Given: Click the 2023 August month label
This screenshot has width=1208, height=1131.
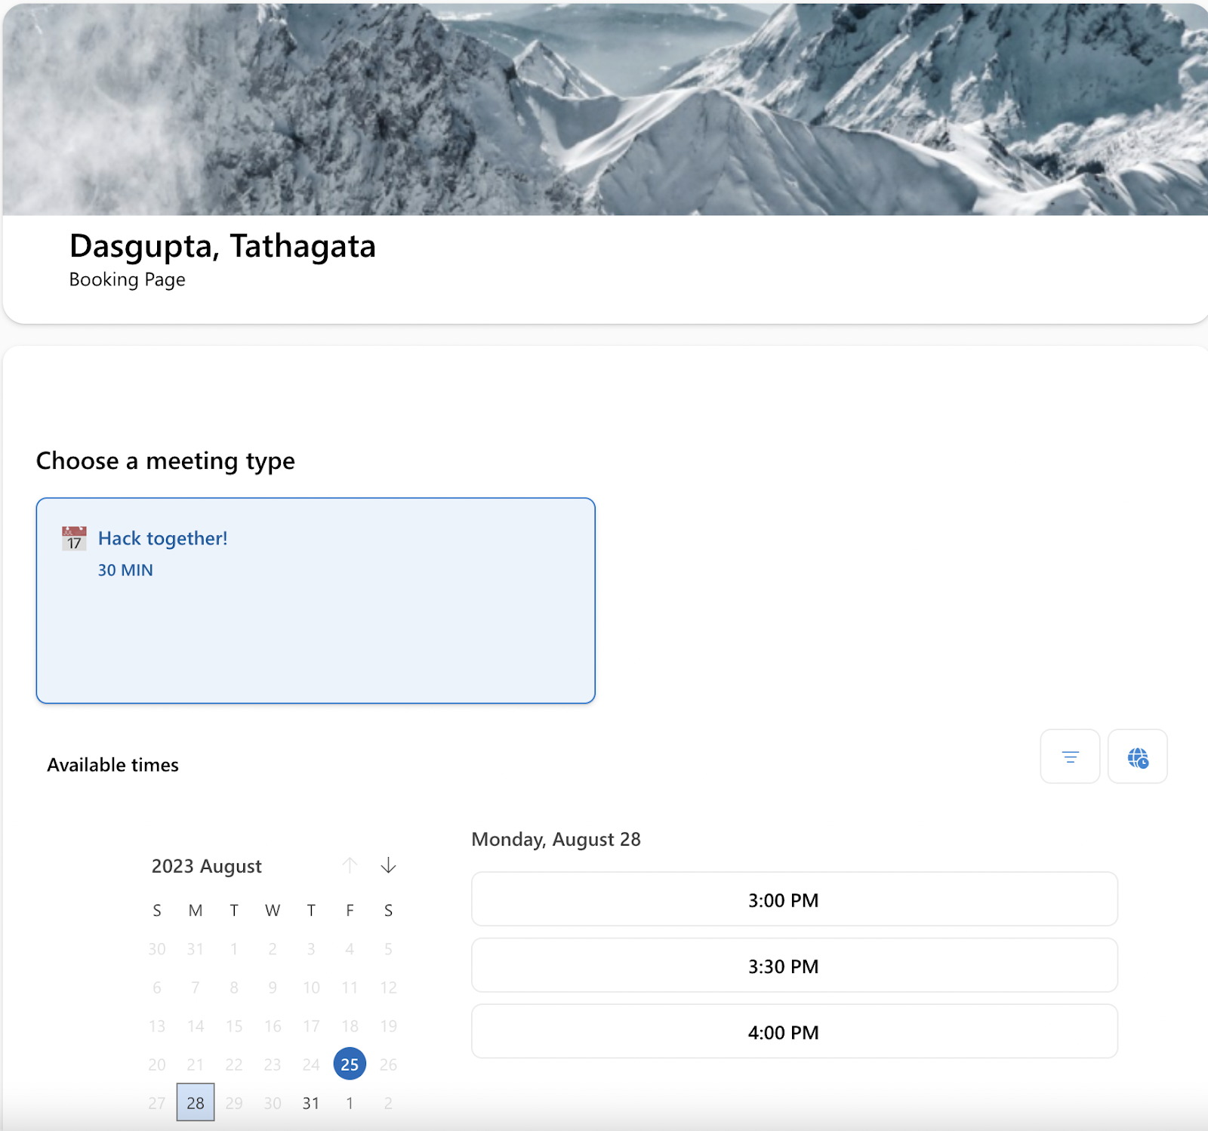Looking at the screenshot, I should [207, 866].
